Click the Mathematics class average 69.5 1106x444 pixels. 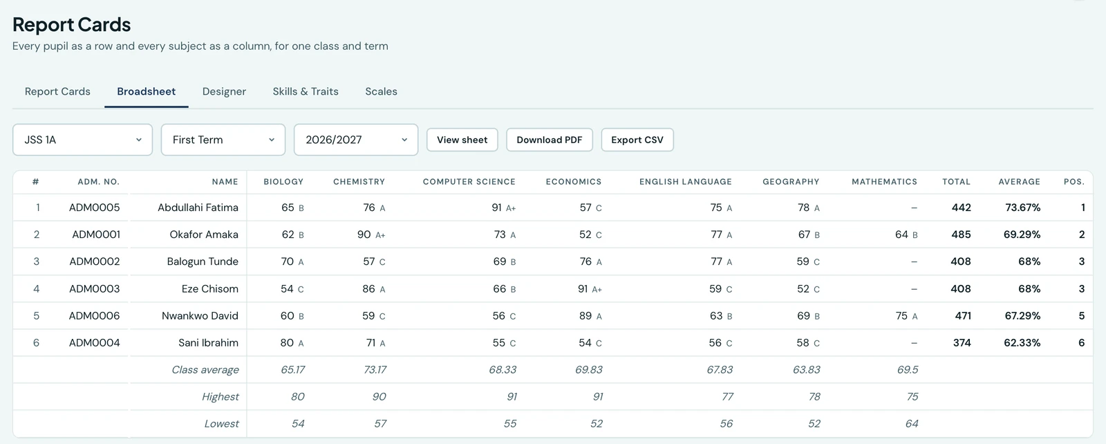908,369
